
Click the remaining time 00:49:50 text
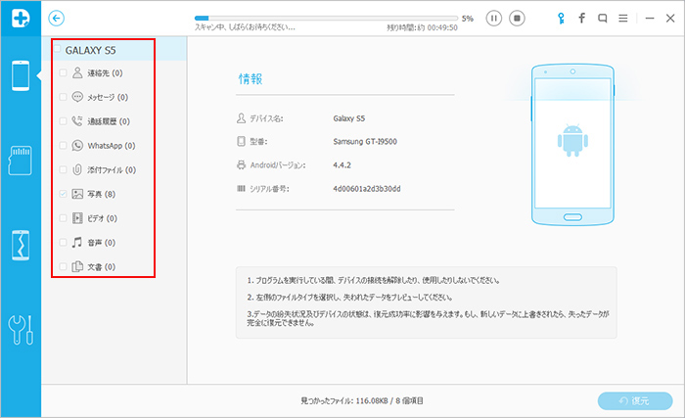pos(442,27)
